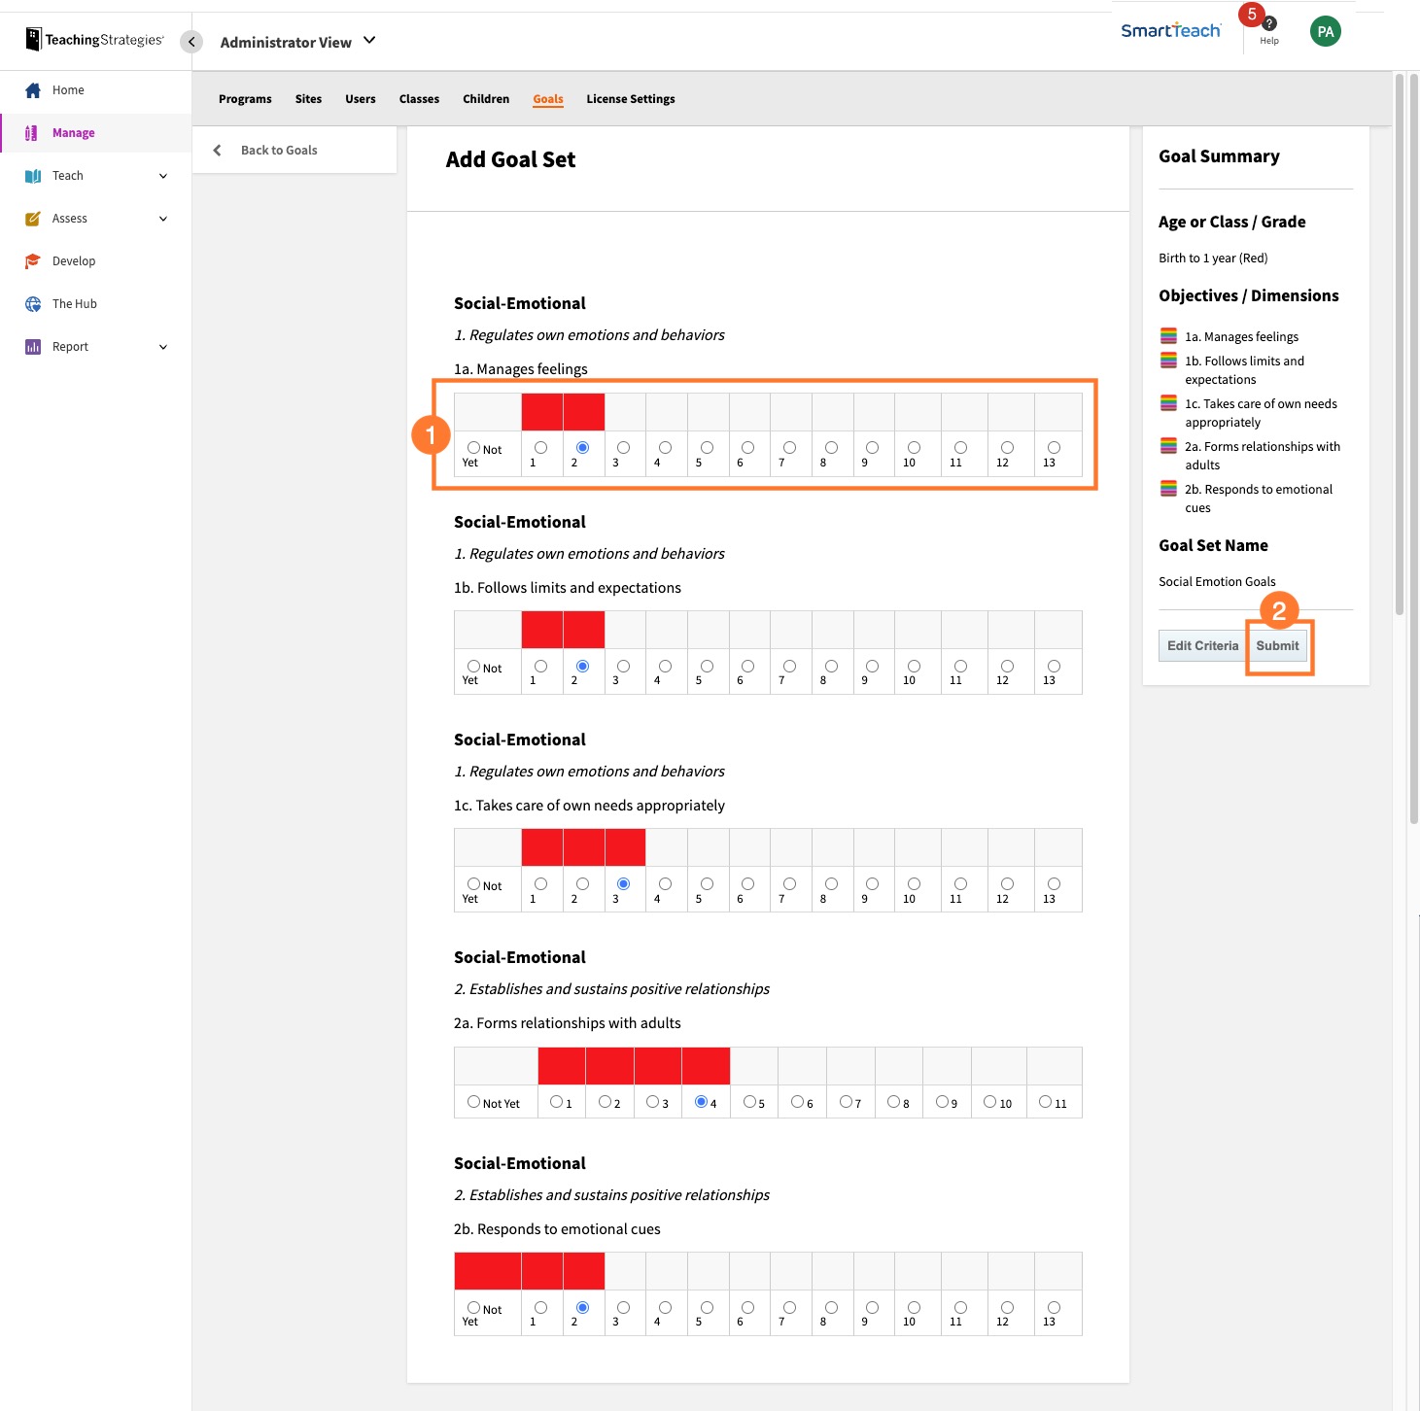Open The Hub globe icon
Viewport: 1420px width, 1411px height.
[32, 303]
